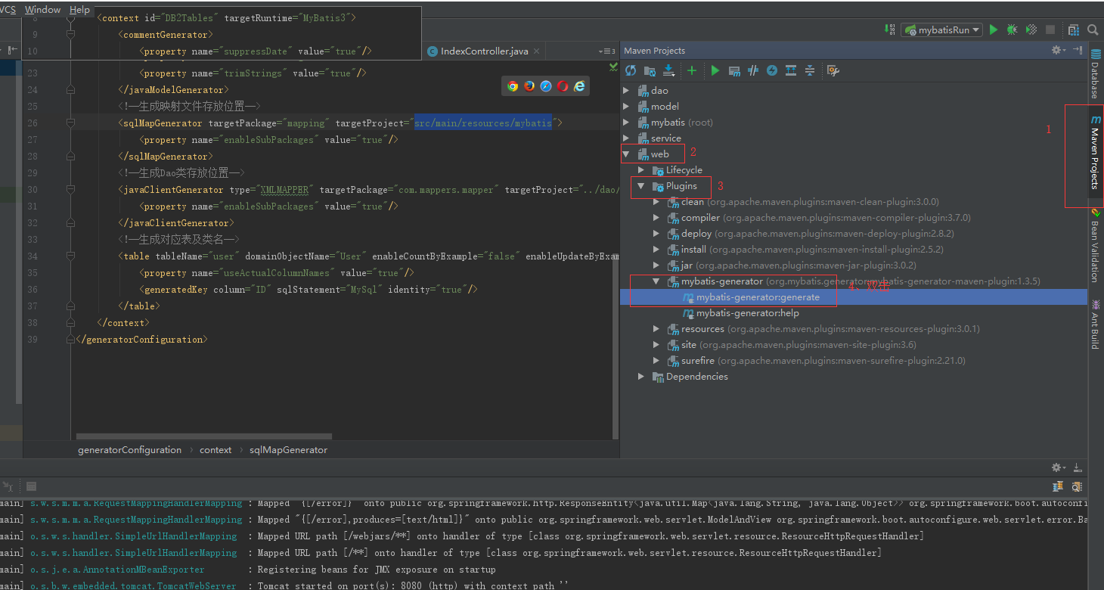Click the Build project icon
The height and width of the screenshot is (590, 1104).
[891, 29]
